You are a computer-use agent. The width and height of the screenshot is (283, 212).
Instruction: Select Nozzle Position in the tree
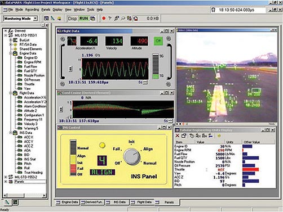coord(34,75)
